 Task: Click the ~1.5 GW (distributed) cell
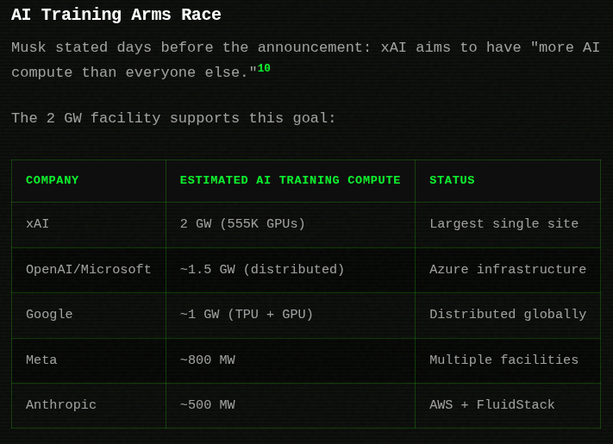[x=262, y=270]
